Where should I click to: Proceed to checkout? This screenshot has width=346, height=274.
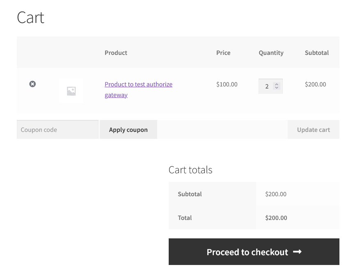click(x=254, y=251)
